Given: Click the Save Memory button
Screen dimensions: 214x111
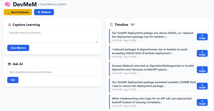Looking at the screenshot, I should 18,48.
